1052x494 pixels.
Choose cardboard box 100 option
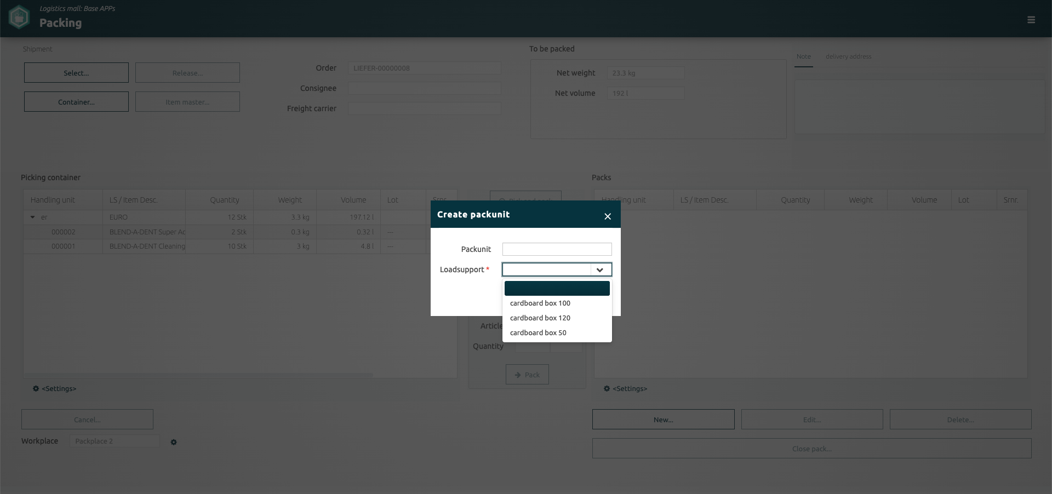coord(557,303)
